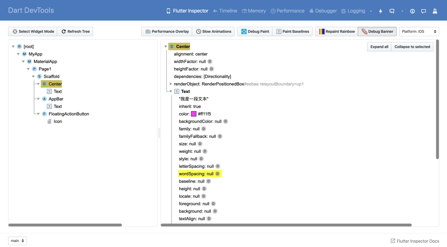
Task: Click the default badge next to familyFallback
Action: (x=220, y=136)
